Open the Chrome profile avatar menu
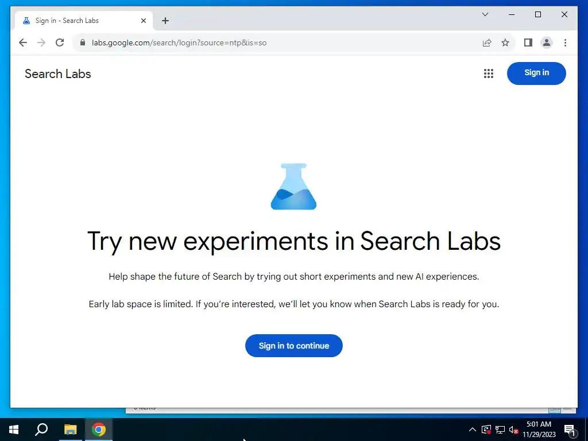 pos(547,42)
